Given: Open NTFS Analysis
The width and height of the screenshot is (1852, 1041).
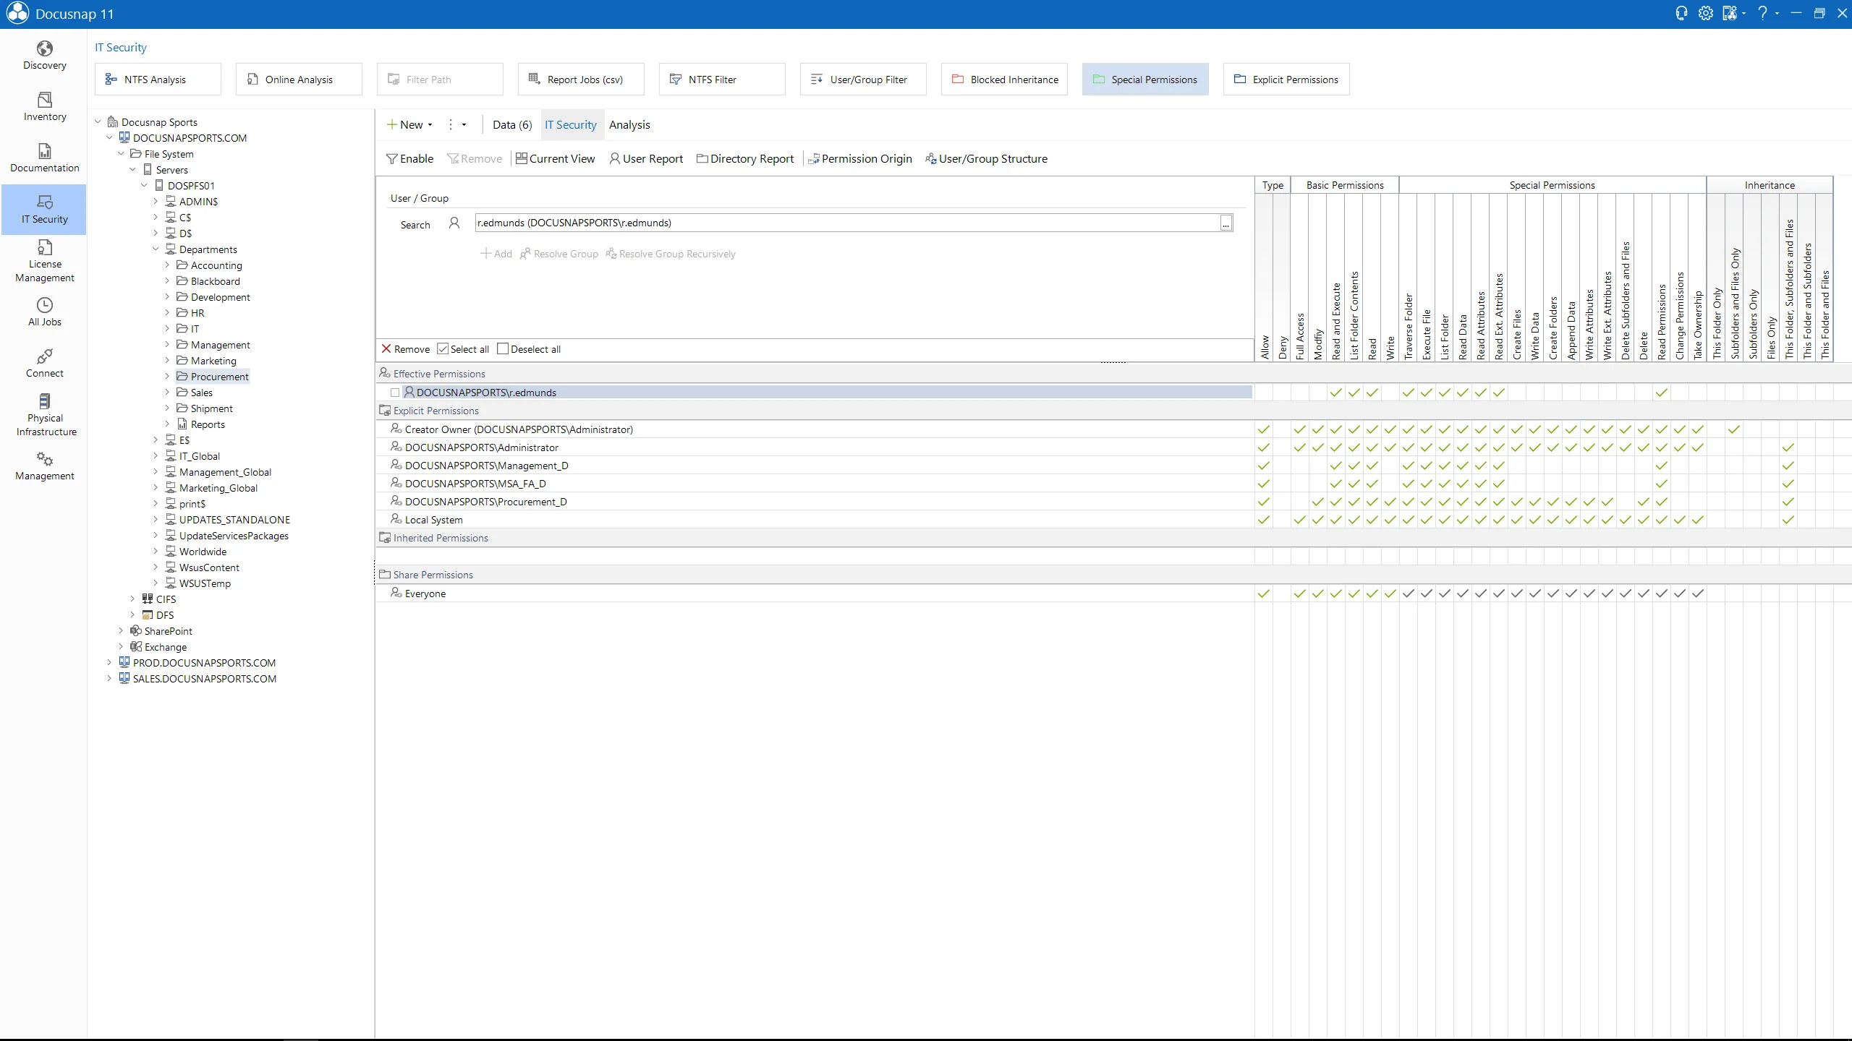Looking at the screenshot, I should coord(158,80).
